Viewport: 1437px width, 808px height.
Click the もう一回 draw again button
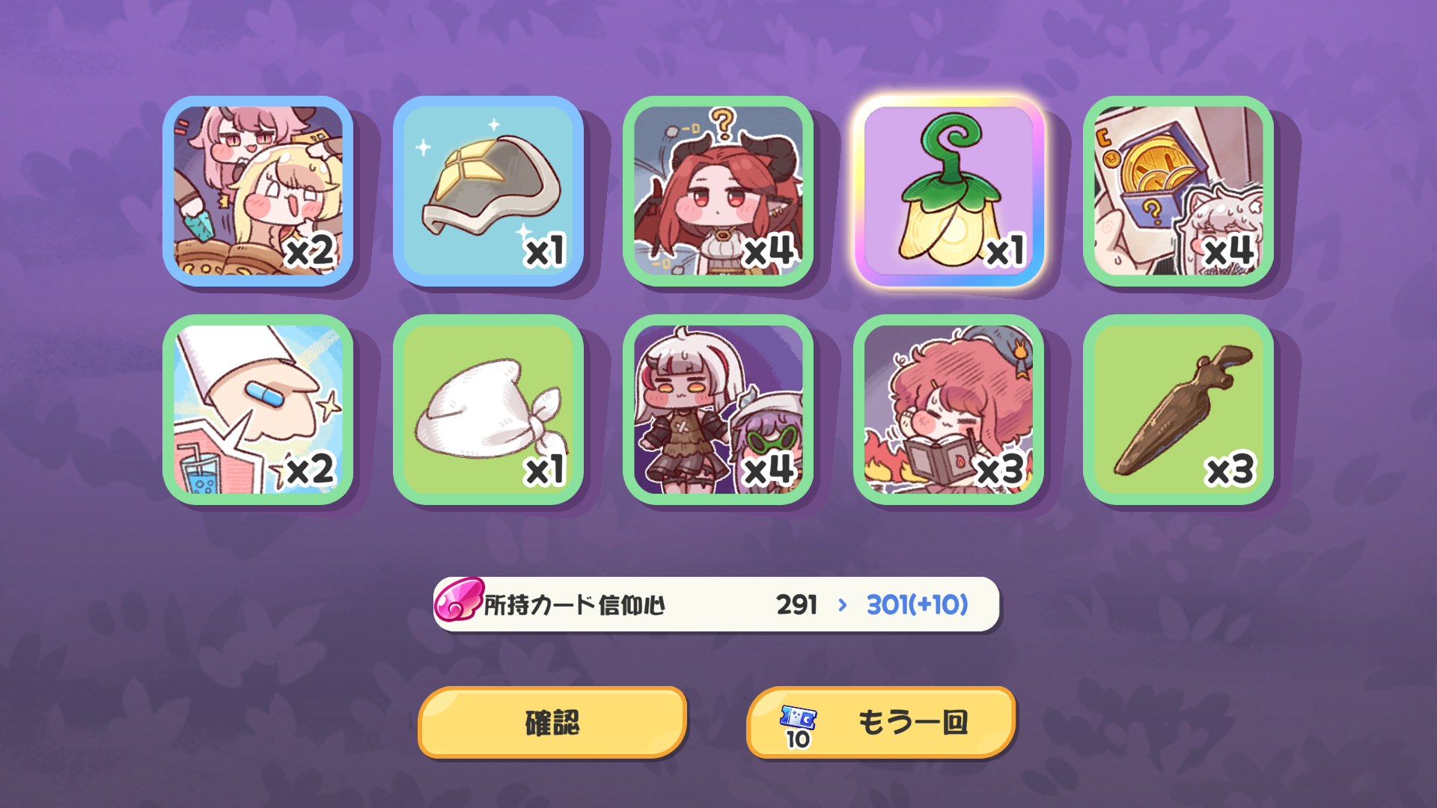[881, 723]
